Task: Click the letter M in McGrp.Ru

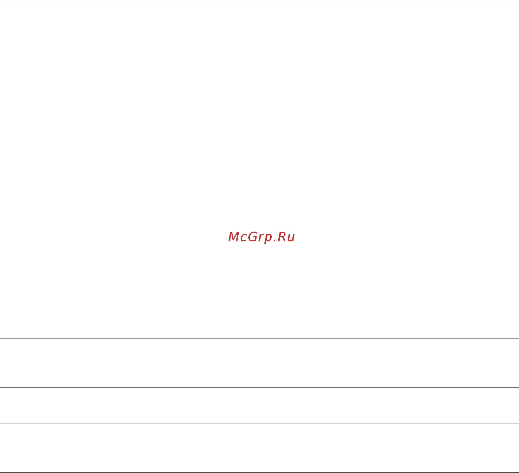Action: click(x=234, y=237)
